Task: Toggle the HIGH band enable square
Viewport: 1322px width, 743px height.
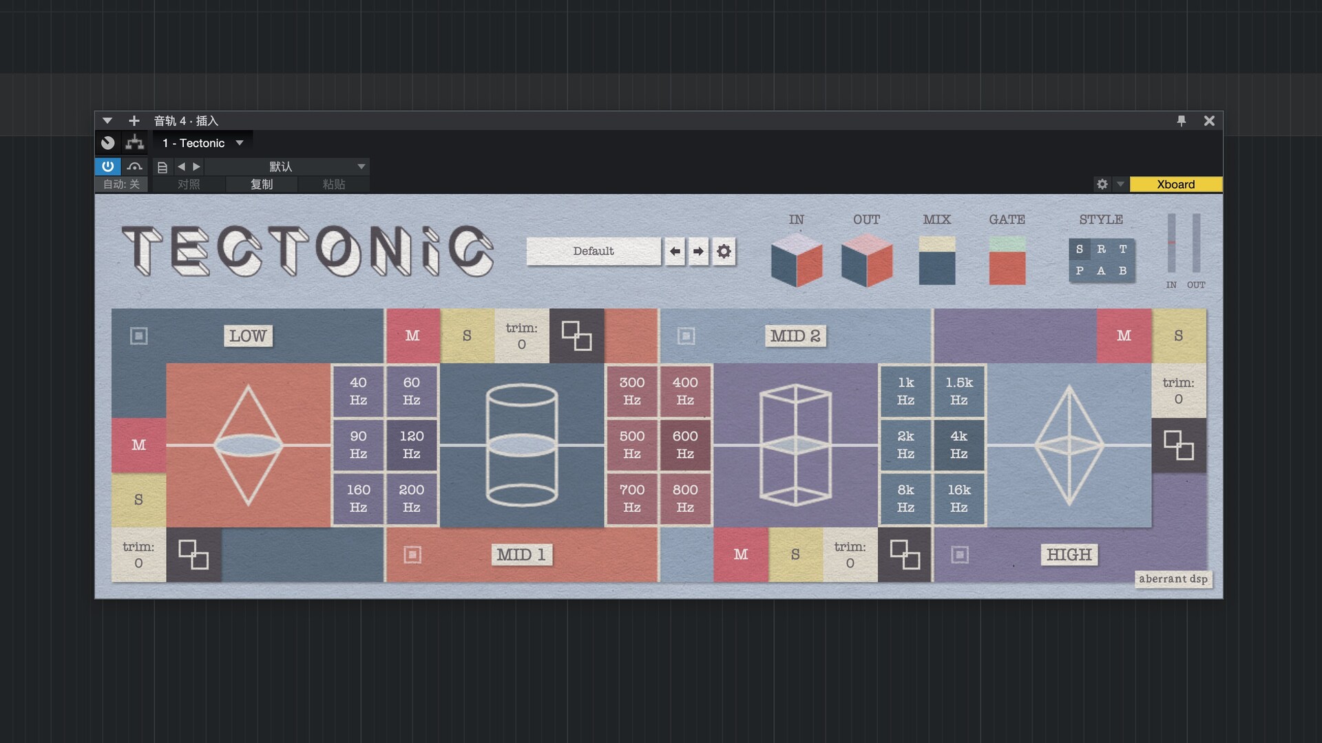Action: 960,554
